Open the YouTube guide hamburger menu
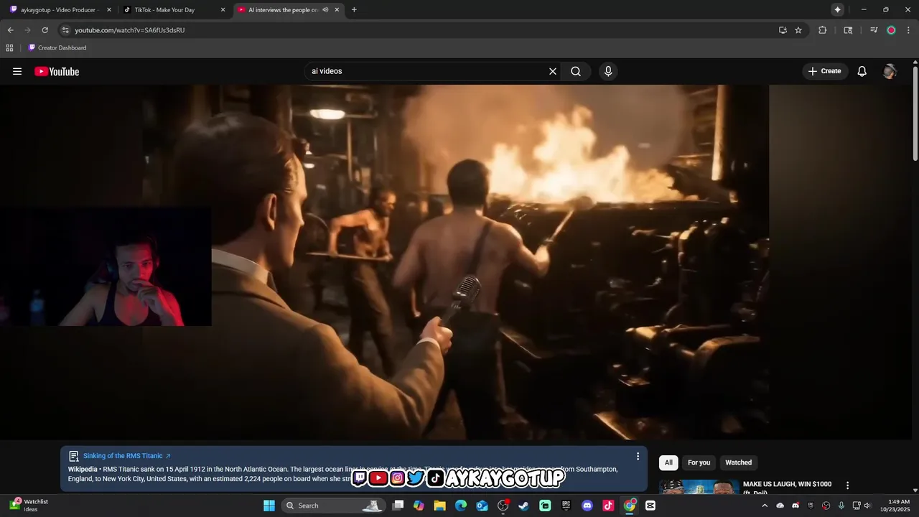Screen dimensions: 919x517 (x=17, y=71)
